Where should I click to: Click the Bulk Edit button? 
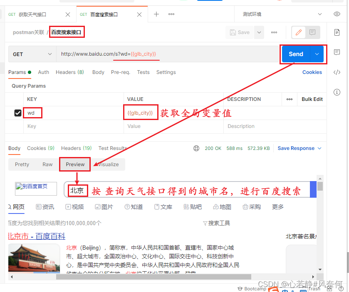[x=312, y=99]
